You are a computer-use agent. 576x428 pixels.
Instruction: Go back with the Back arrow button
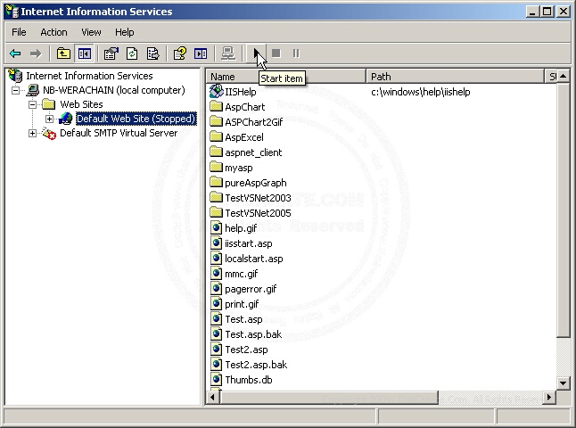(15, 53)
